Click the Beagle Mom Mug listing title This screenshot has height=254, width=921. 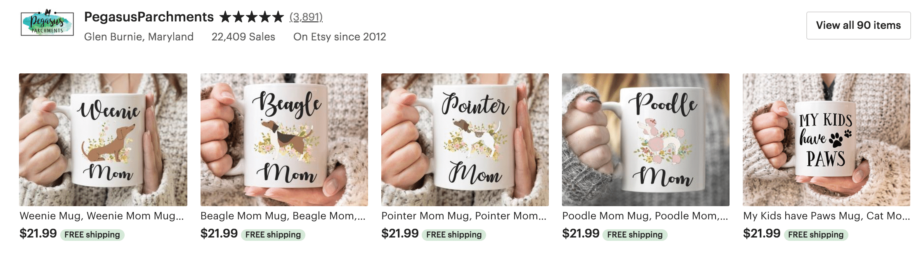(x=283, y=216)
